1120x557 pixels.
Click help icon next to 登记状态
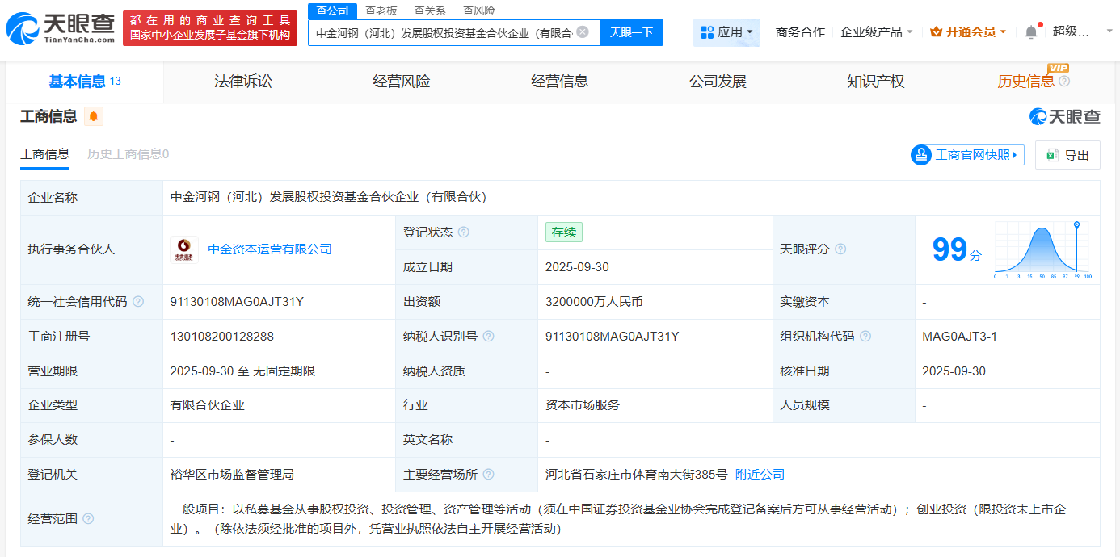point(464,232)
